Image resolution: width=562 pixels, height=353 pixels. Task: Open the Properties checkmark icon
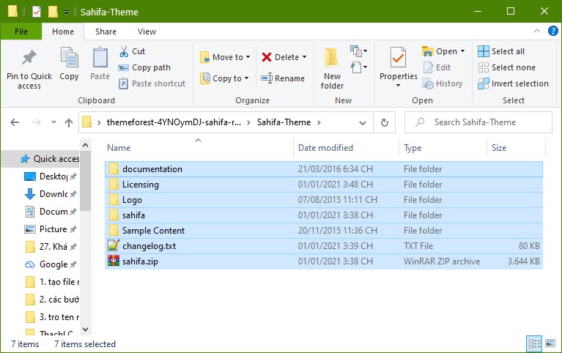click(398, 57)
